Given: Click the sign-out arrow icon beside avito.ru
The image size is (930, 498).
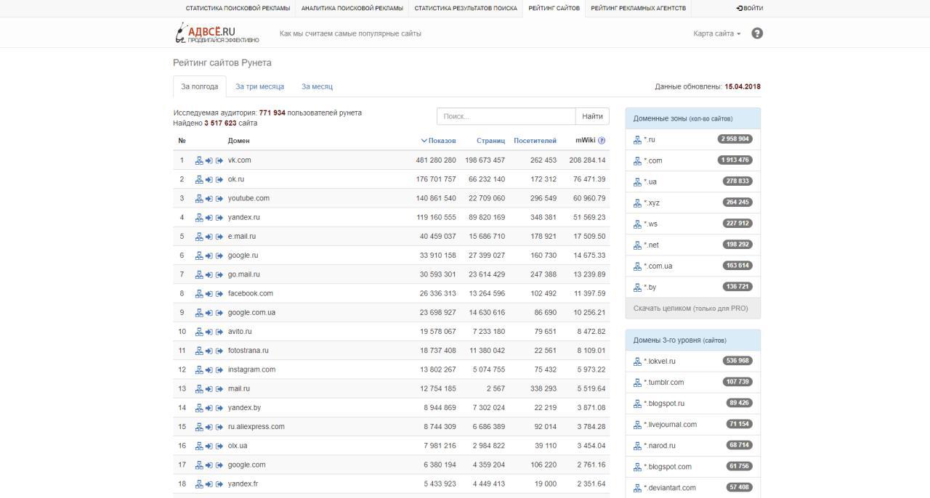Looking at the screenshot, I should point(219,332).
